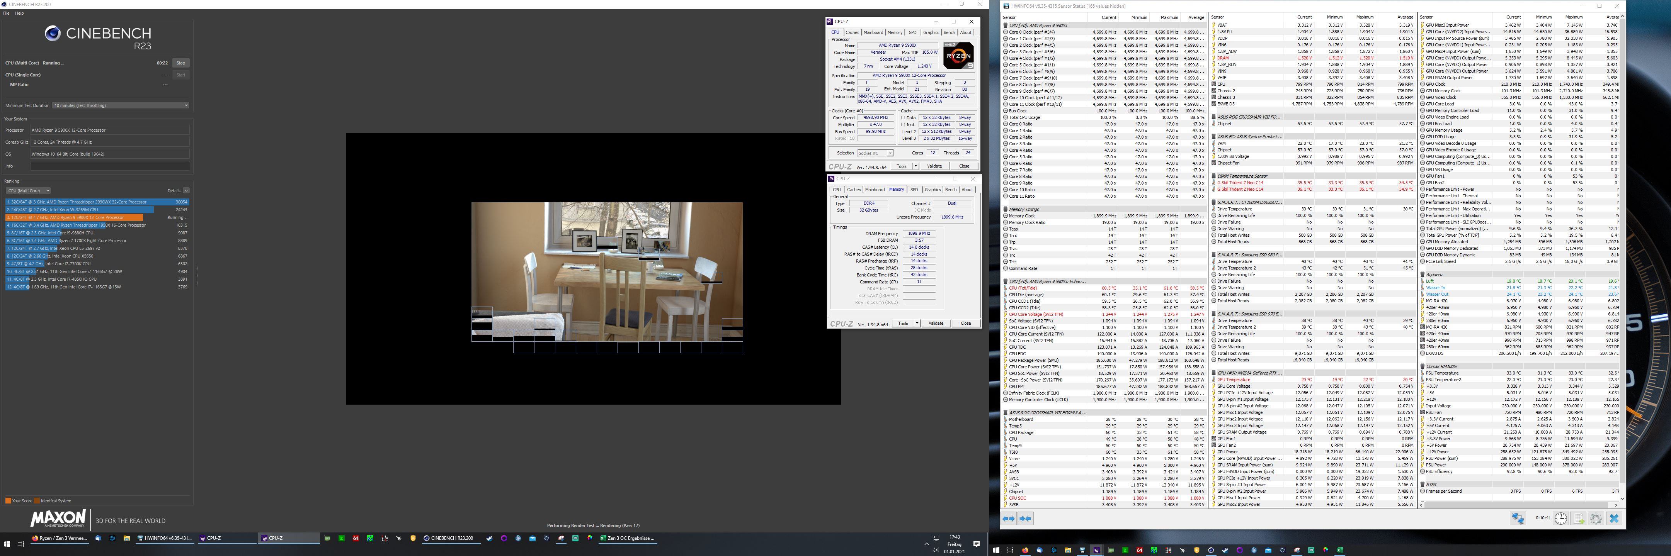Viewport: 1671px width, 556px height.
Task: Open Zen 3 OC Ergebnisse Excel taskbar item
Action: (x=628, y=538)
